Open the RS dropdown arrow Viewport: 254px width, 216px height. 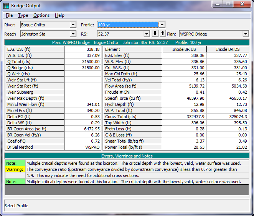(x=147, y=34)
